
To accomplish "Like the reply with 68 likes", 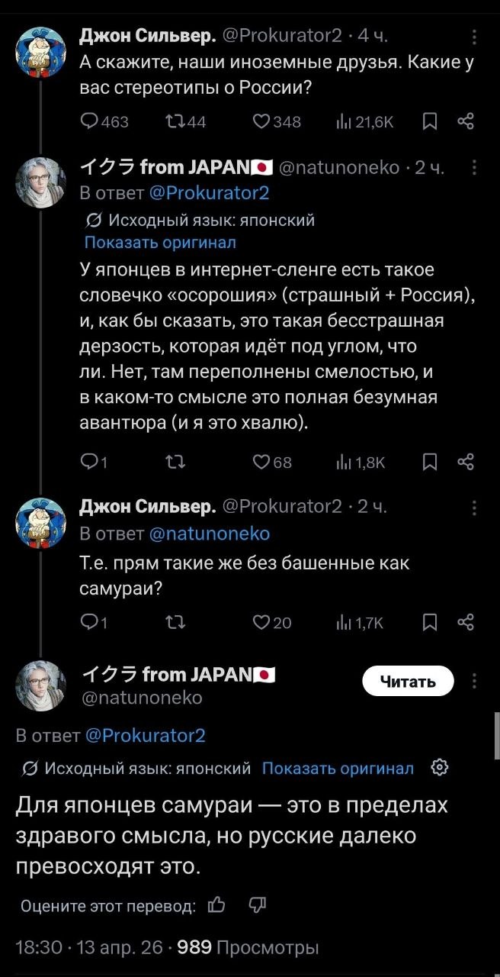I will (264, 461).
